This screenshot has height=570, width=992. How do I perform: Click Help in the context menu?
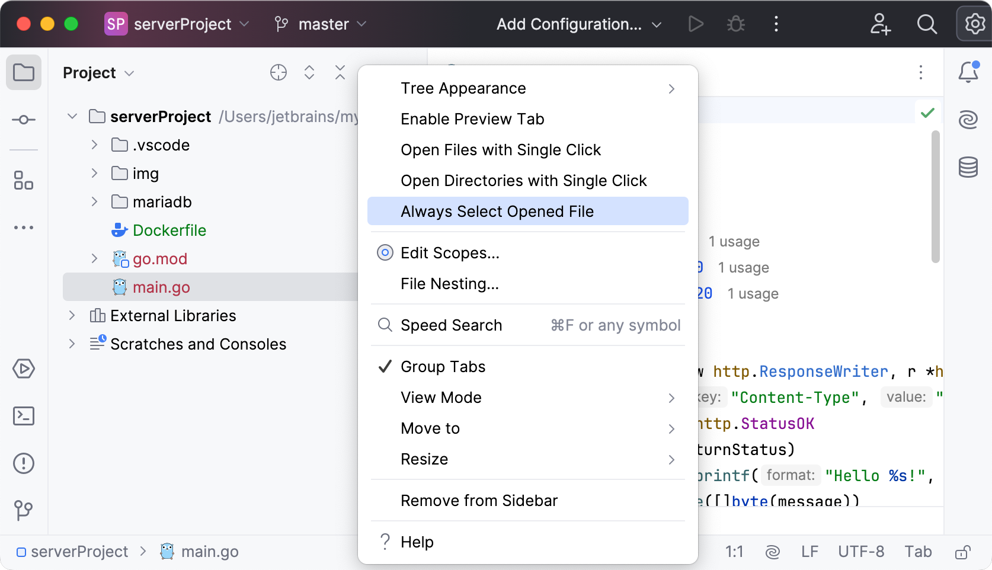point(417,542)
